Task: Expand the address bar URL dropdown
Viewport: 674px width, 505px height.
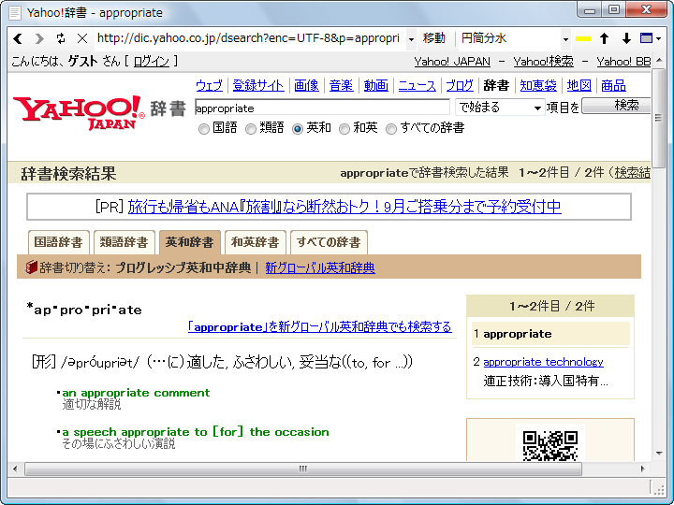Action: [x=411, y=38]
